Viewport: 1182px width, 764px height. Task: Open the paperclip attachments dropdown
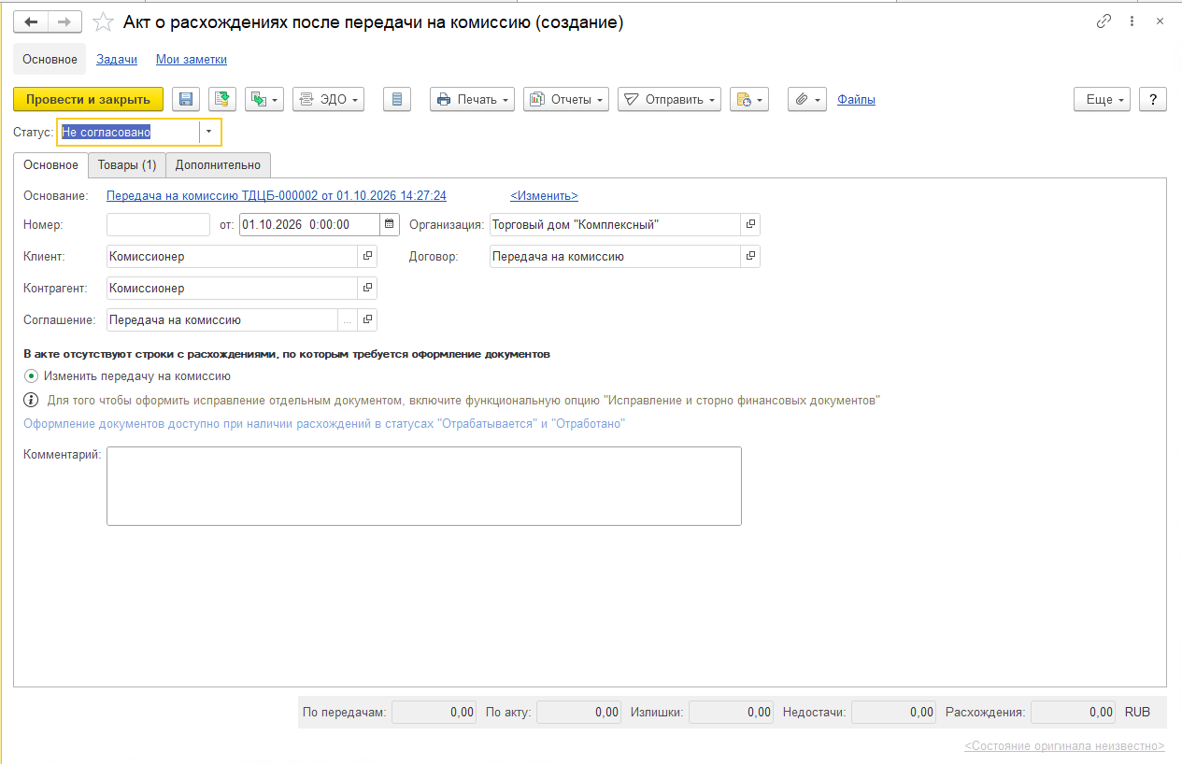pyautogui.click(x=807, y=99)
